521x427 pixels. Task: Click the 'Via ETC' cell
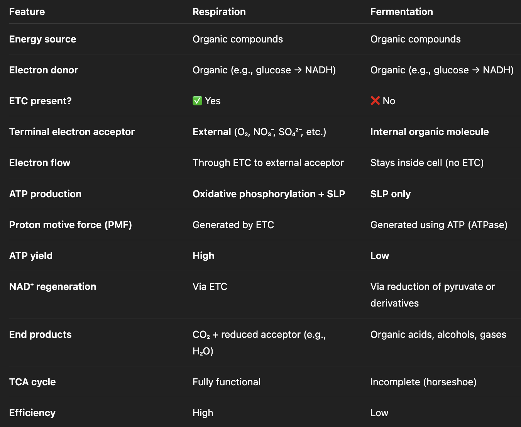[210, 286]
